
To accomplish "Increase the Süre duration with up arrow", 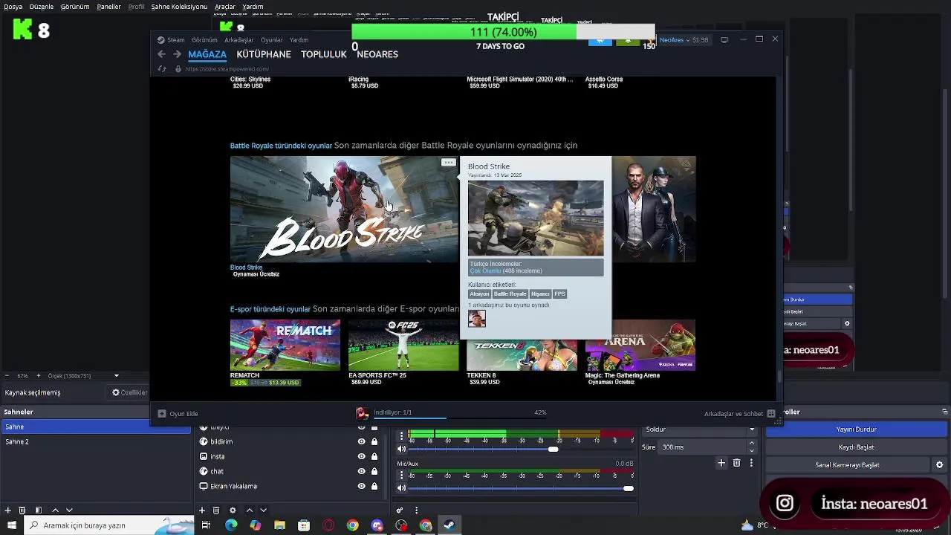I will (752, 444).
